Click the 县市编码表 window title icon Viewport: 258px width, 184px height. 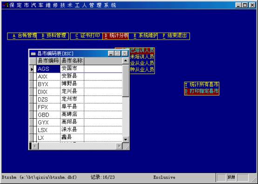[33, 54]
